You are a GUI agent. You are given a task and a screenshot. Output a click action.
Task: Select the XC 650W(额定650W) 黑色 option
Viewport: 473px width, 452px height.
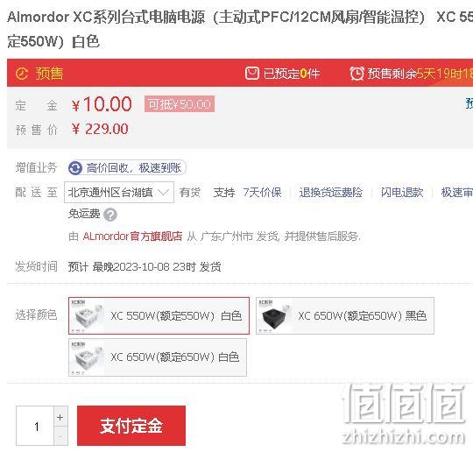point(345,315)
